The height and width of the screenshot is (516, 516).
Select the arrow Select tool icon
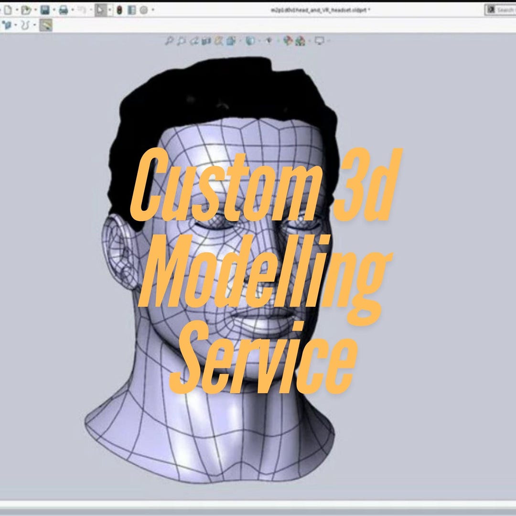(x=101, y=10)
